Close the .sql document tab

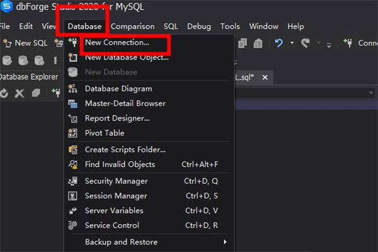click(x=265, y=78)
